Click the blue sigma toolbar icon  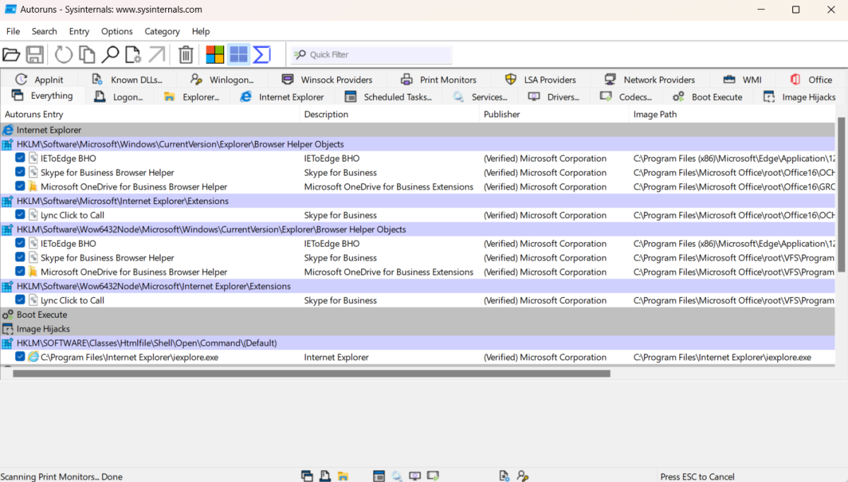coord(262,54)
